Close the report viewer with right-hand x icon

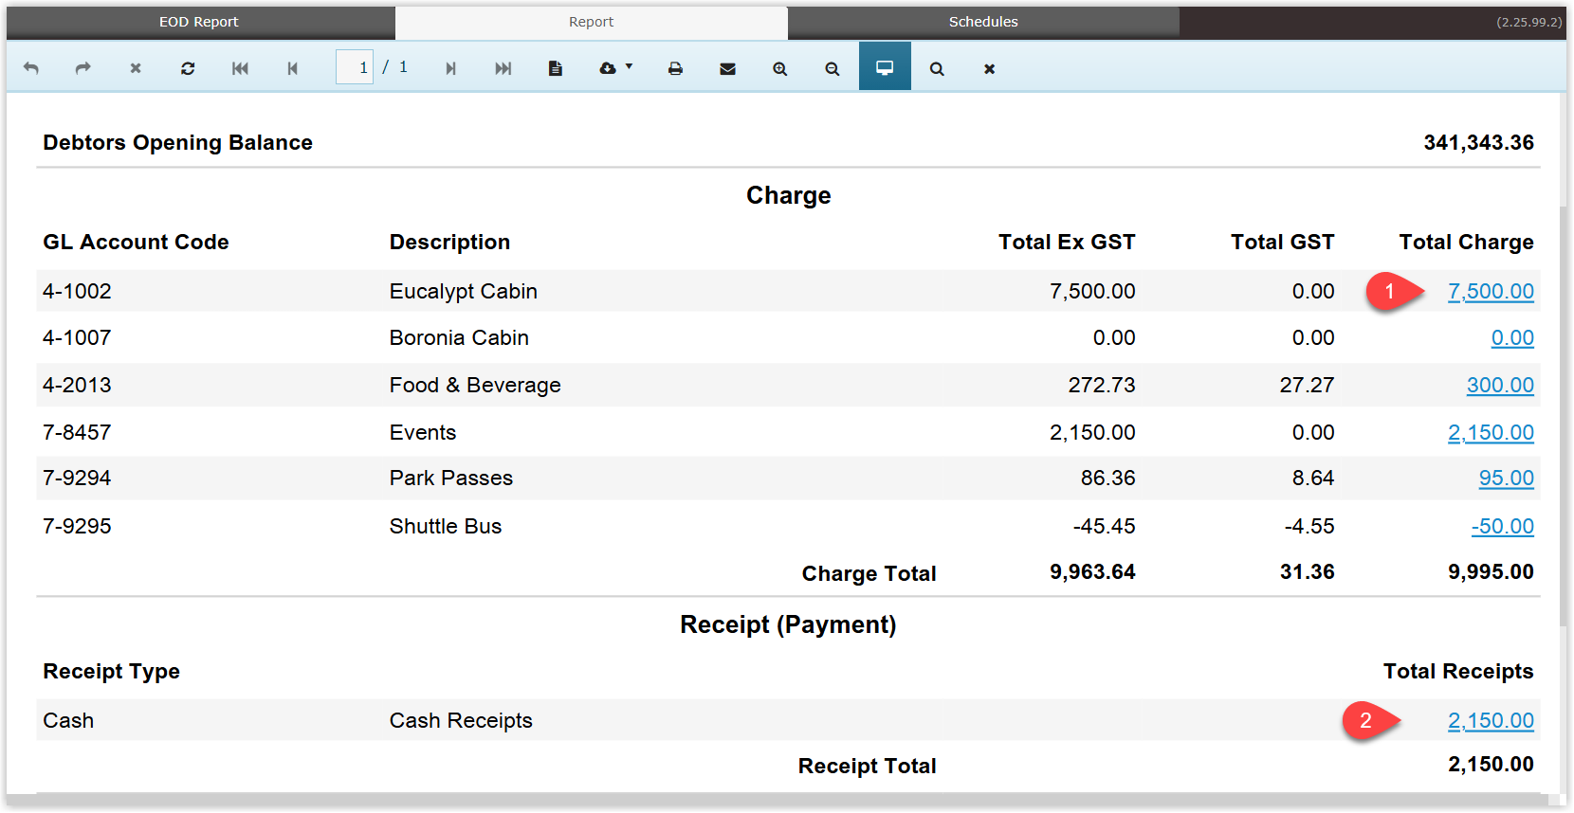(x=989, y=68)
